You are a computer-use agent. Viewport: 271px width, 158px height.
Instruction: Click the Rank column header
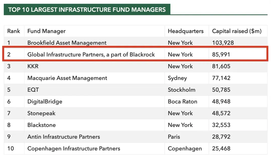click(x=14, y=31)
